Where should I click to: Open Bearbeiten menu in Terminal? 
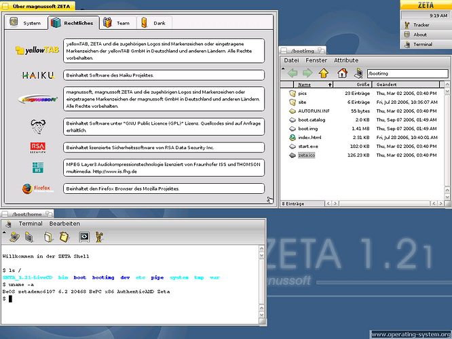[64, 224]
